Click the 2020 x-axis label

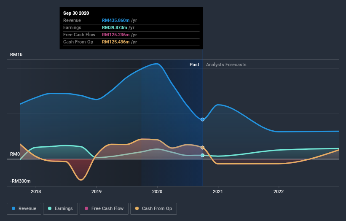pyautogui.click(x=157, y=191)
